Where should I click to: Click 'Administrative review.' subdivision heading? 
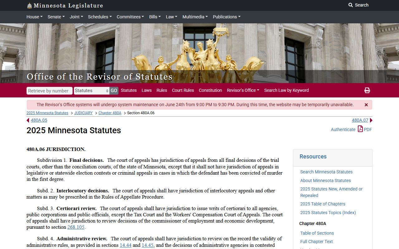coord(82,239)
